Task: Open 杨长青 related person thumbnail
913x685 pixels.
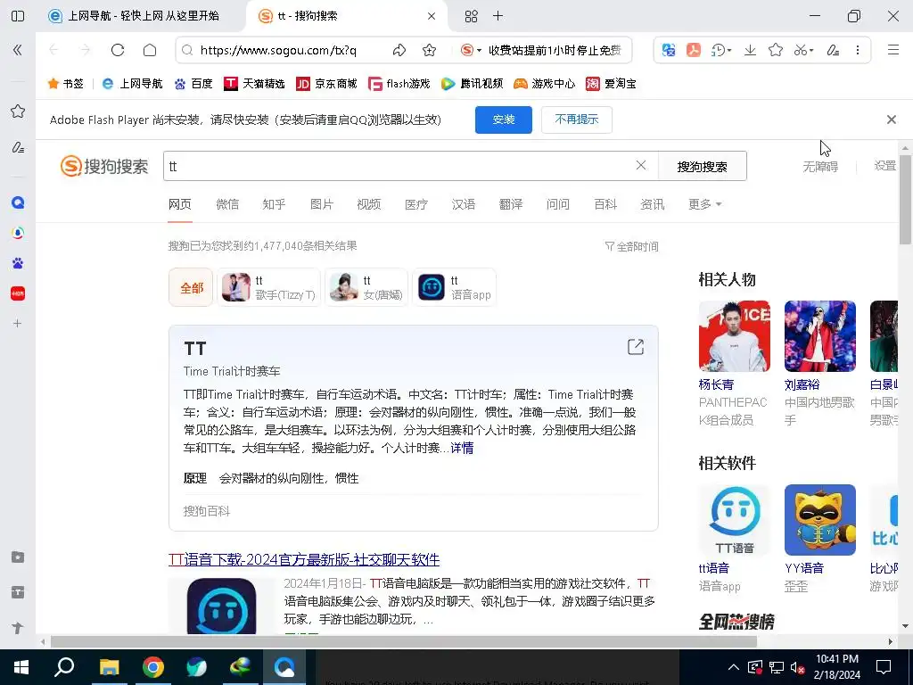Action: click(x=735, y=336)
